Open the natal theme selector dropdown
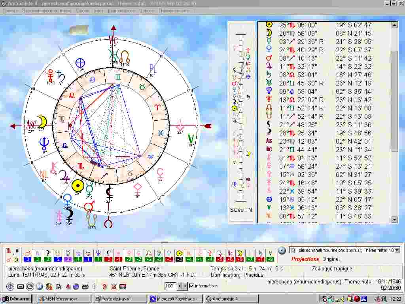 point(397,250)
